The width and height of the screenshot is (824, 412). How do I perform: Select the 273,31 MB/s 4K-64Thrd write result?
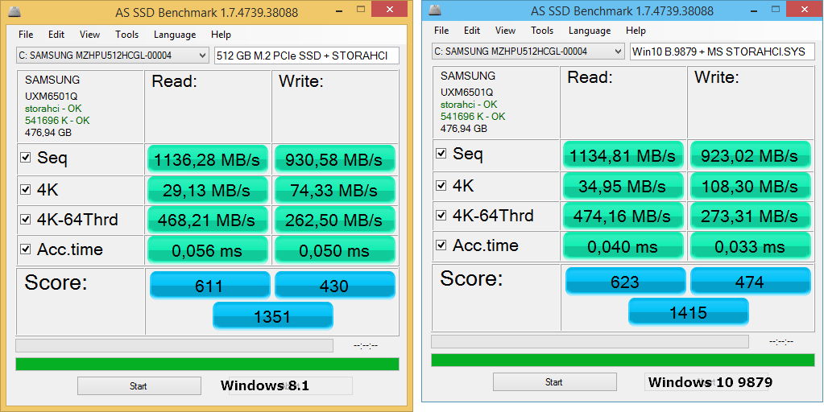751,216
